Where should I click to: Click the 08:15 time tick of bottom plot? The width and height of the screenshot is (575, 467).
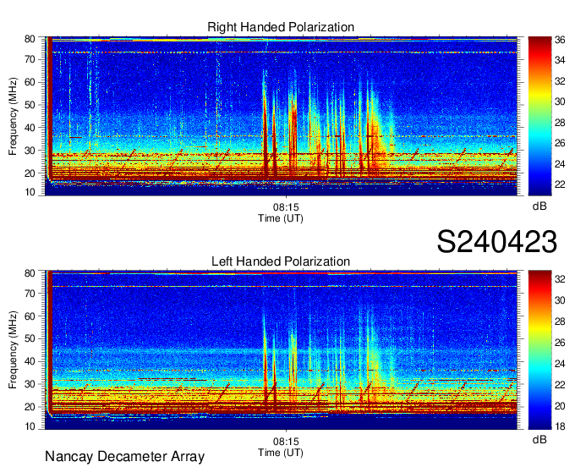point(286,442)
